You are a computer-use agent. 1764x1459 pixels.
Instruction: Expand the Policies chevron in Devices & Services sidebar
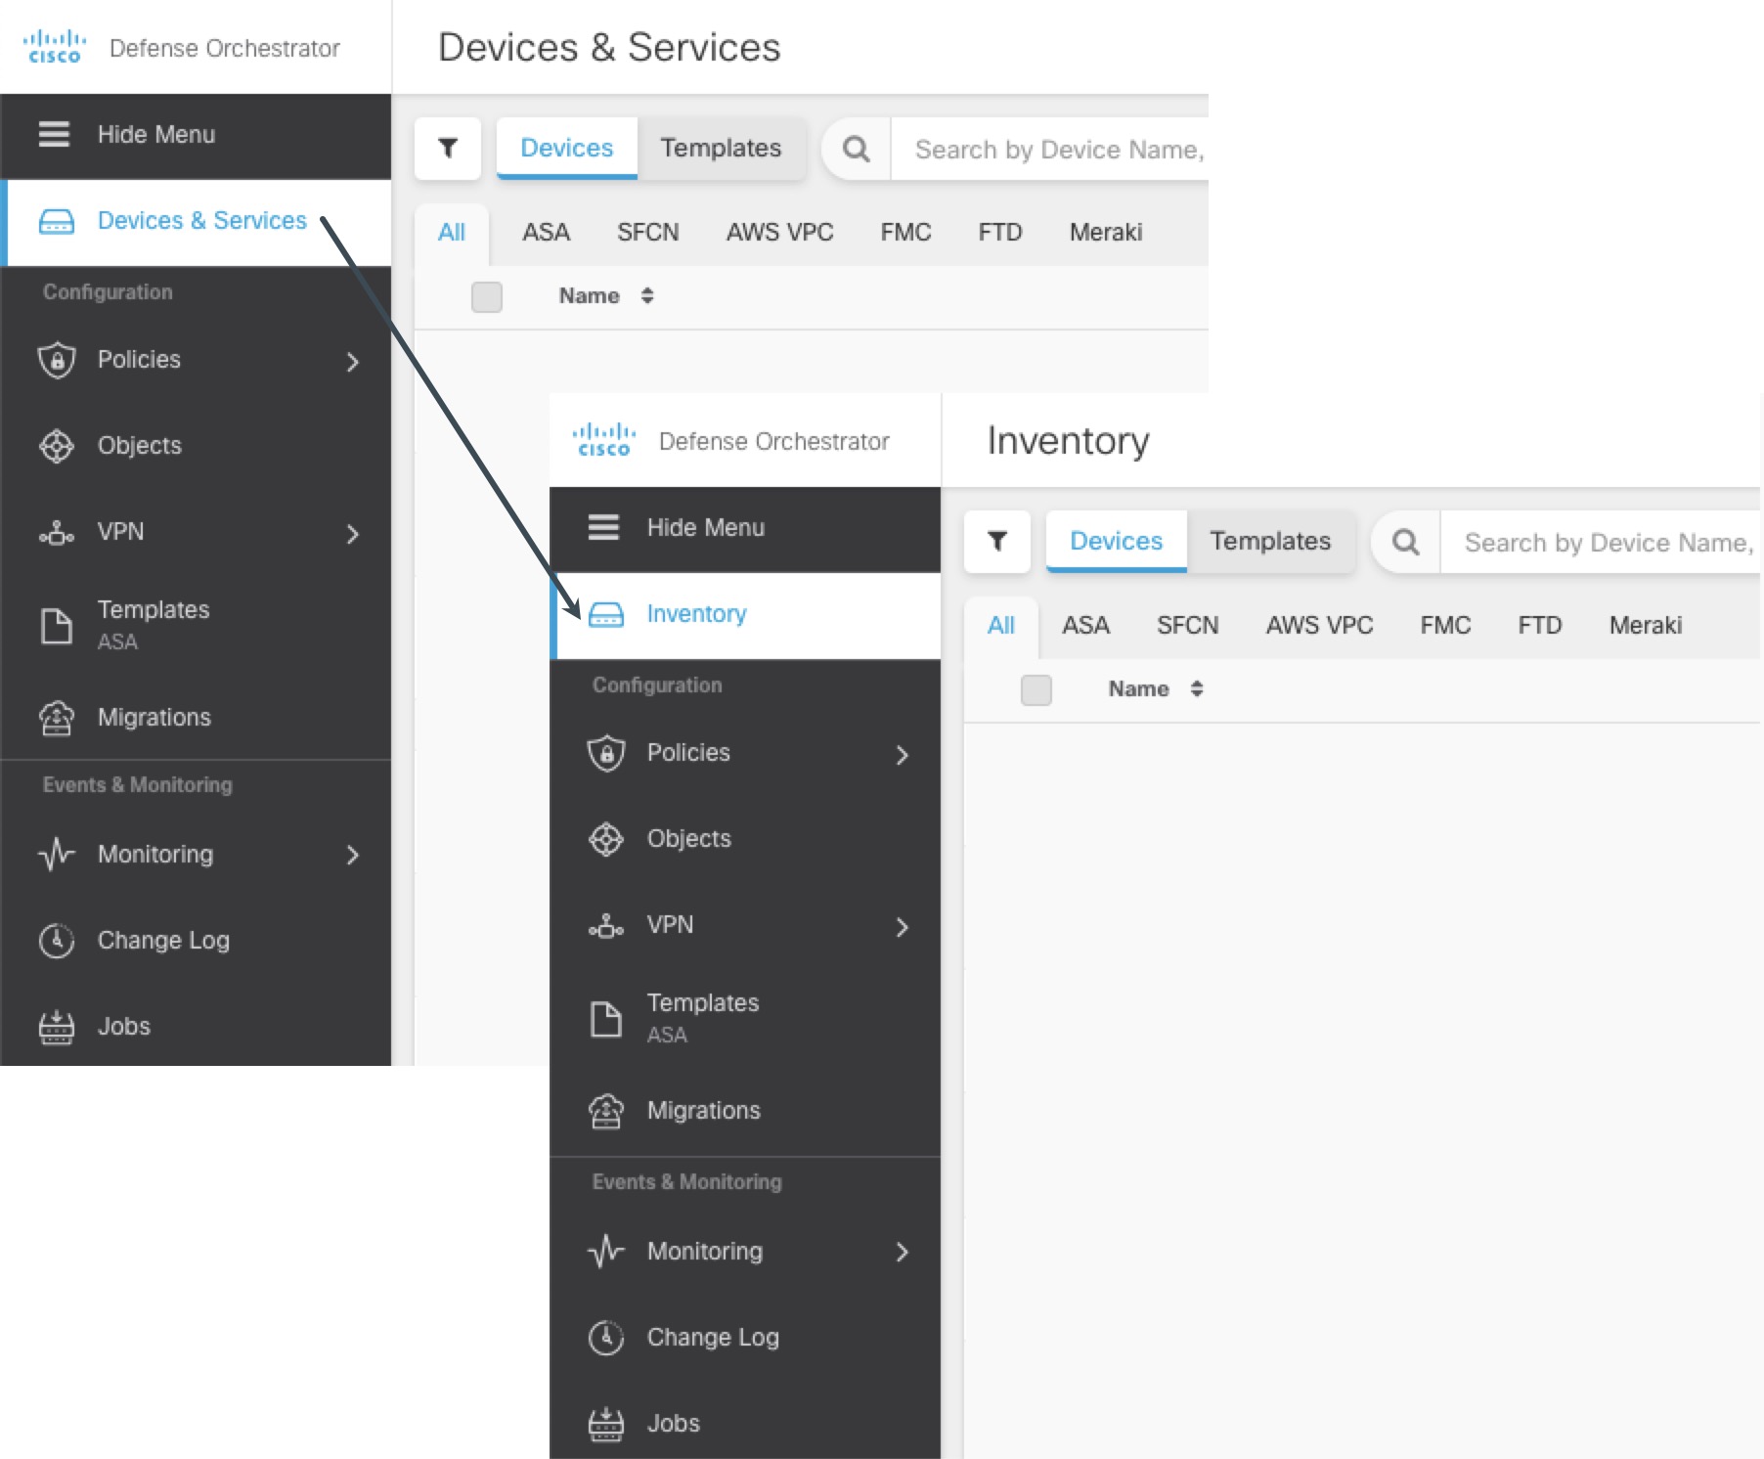click(x=353, y=362)
